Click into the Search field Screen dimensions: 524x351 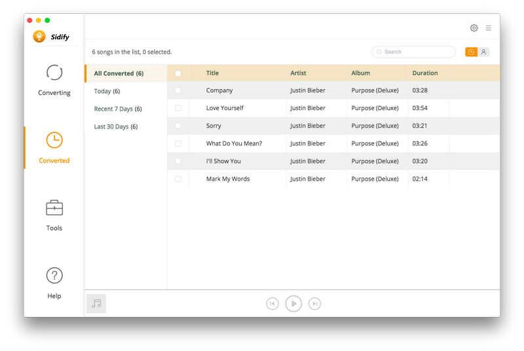414,52
